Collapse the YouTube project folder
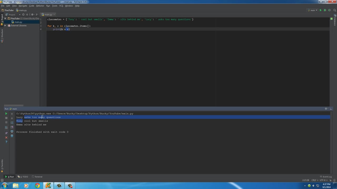The image size is (337, 189). (6, 19)
